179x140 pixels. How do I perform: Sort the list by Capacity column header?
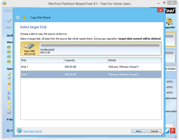pos(86,60)
